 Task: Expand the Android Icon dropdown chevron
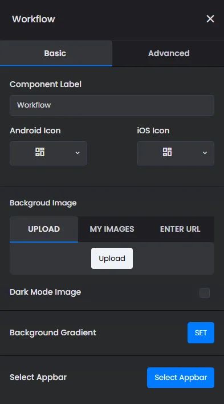coord(78,153)
